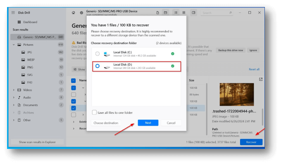This screenshot has height=165, width=281.
Task: Switch to grid view icon
Action: pyautogui.click(x=184, y=12)
